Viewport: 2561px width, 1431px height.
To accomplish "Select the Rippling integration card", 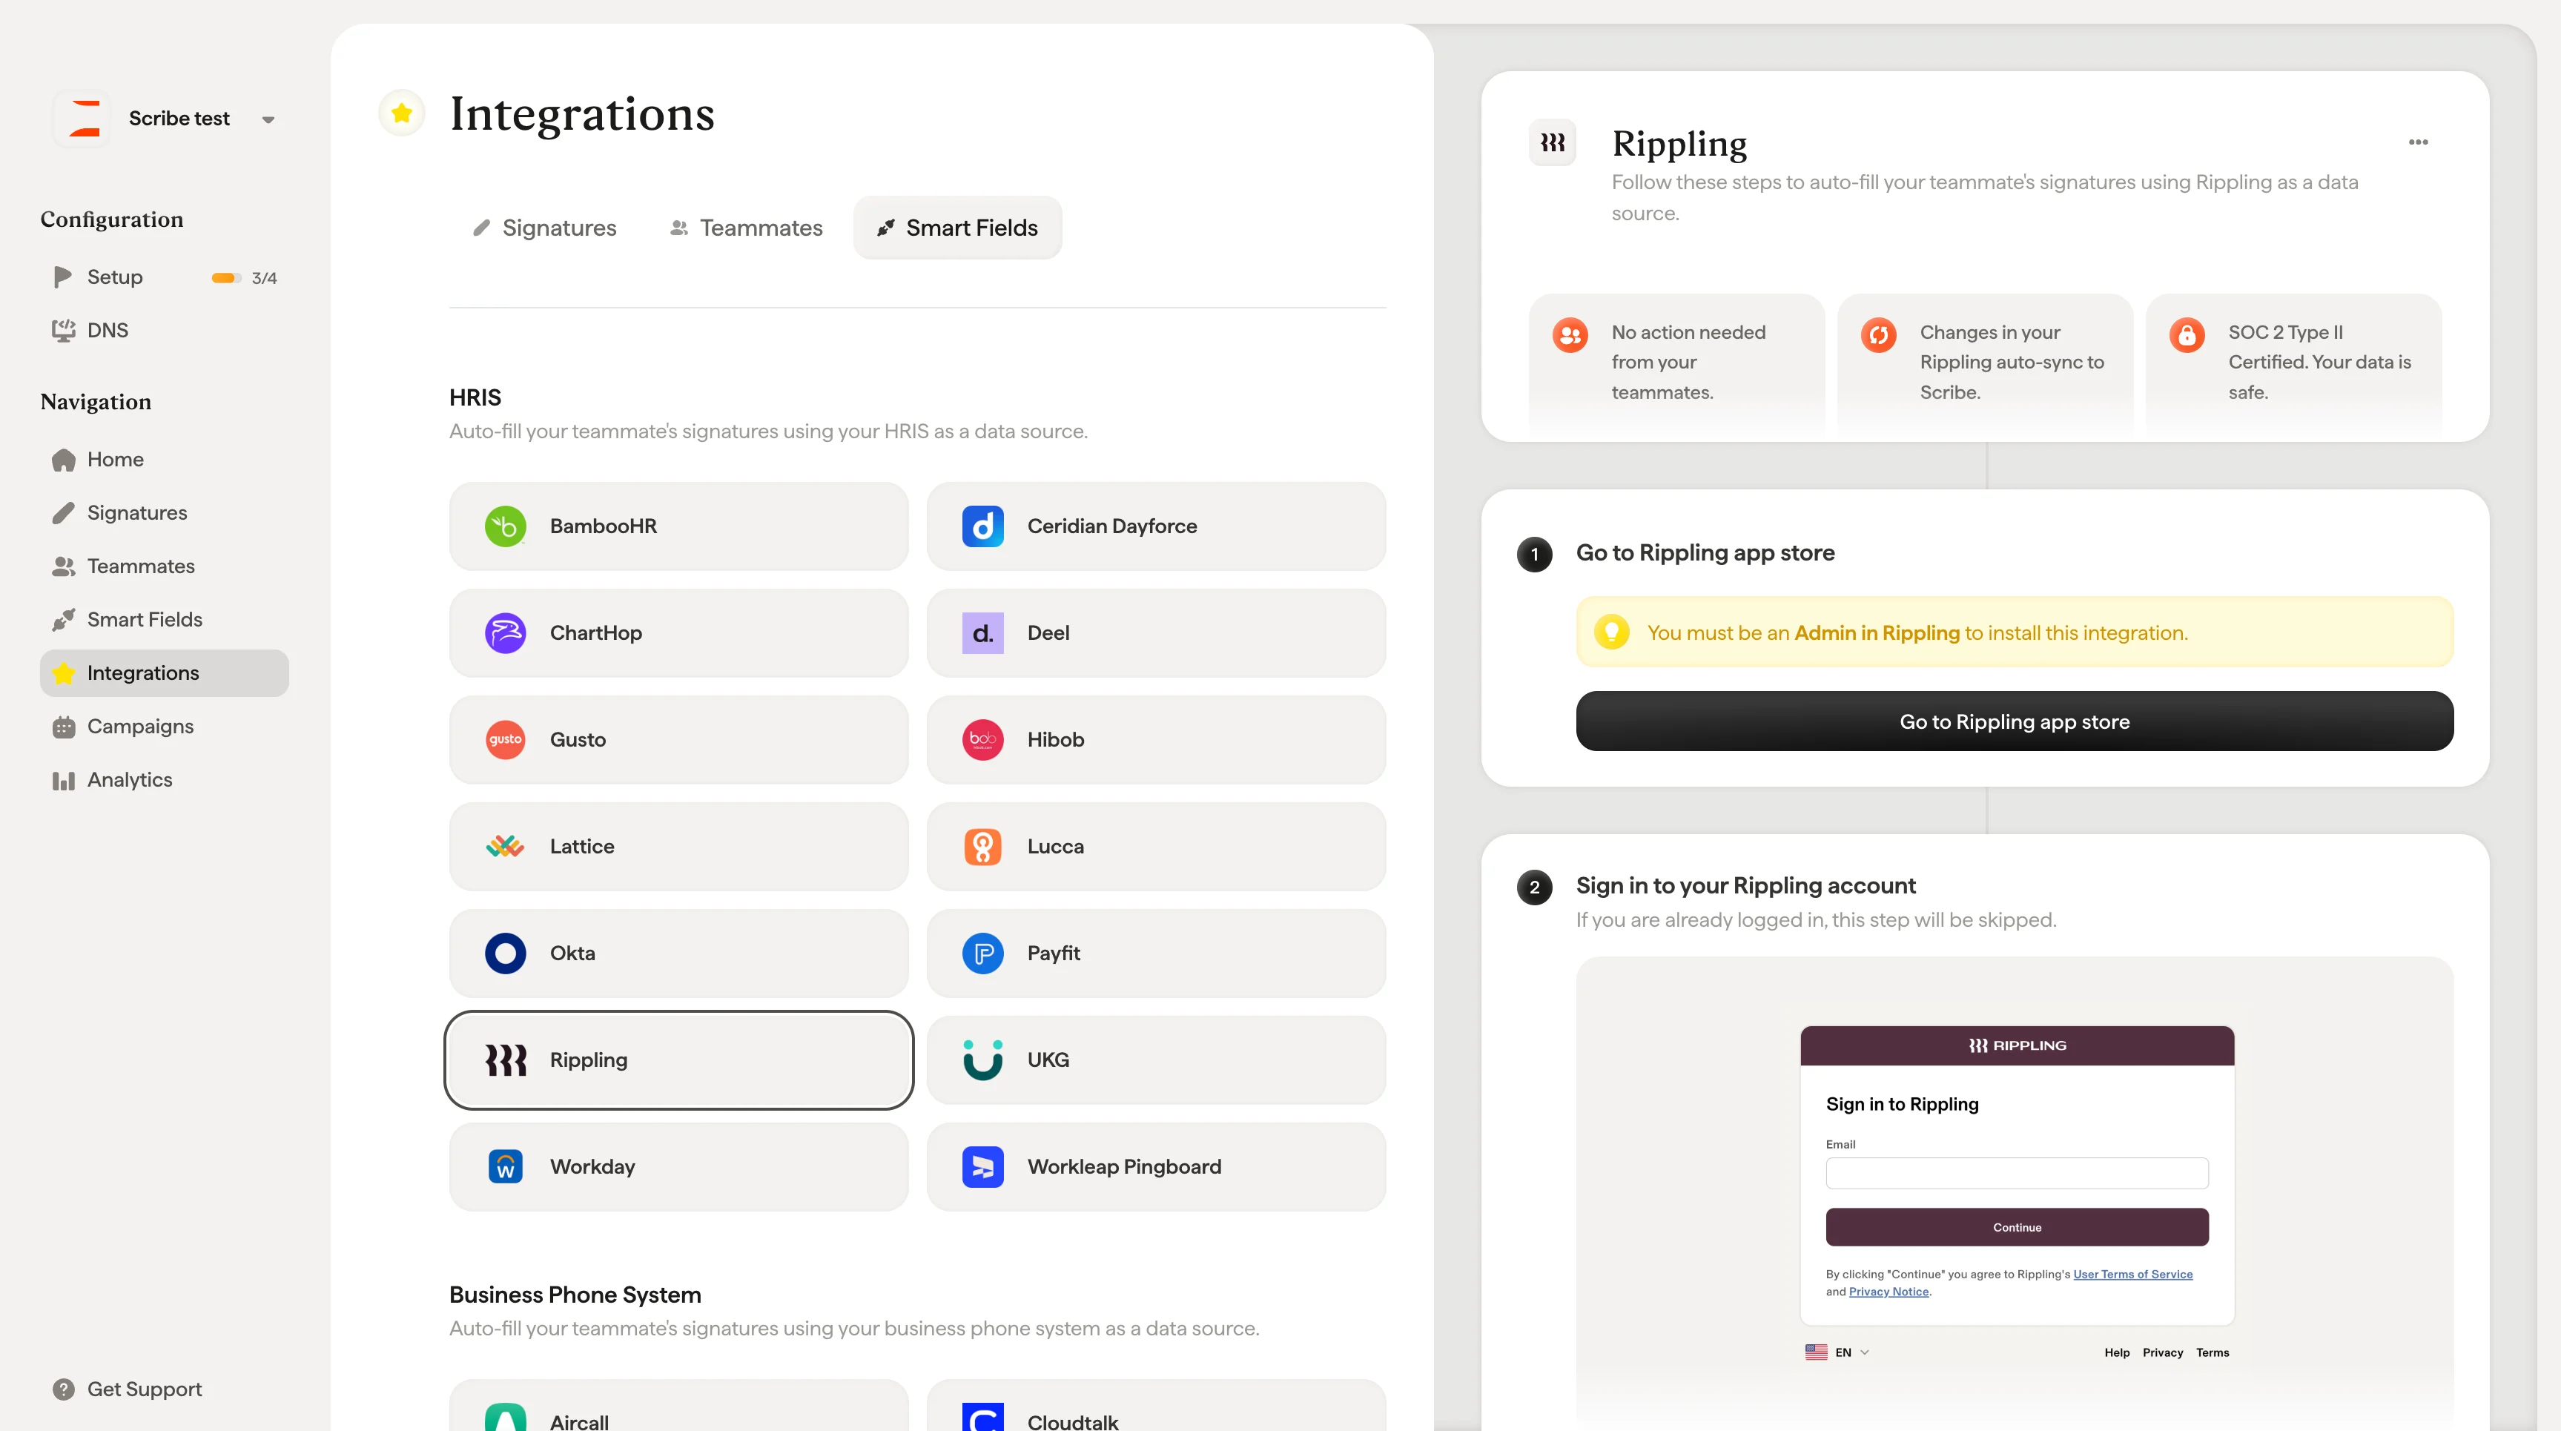I will (679, 1060).
